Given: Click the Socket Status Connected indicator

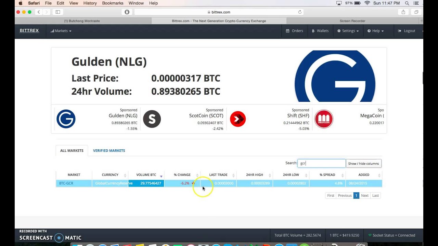Looking at the screenshot, I should click(391, 235).
